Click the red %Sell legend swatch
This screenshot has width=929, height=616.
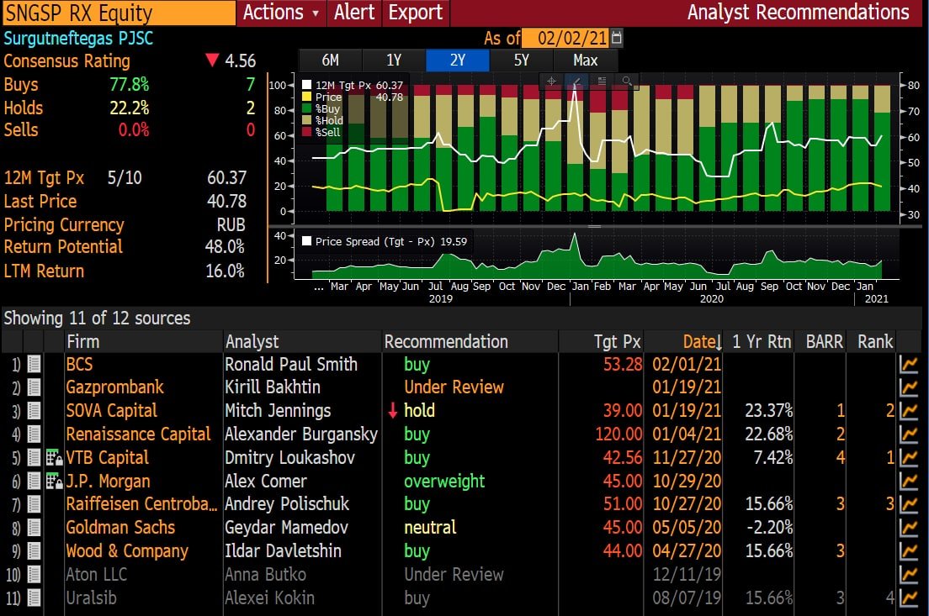pos(307,132)
